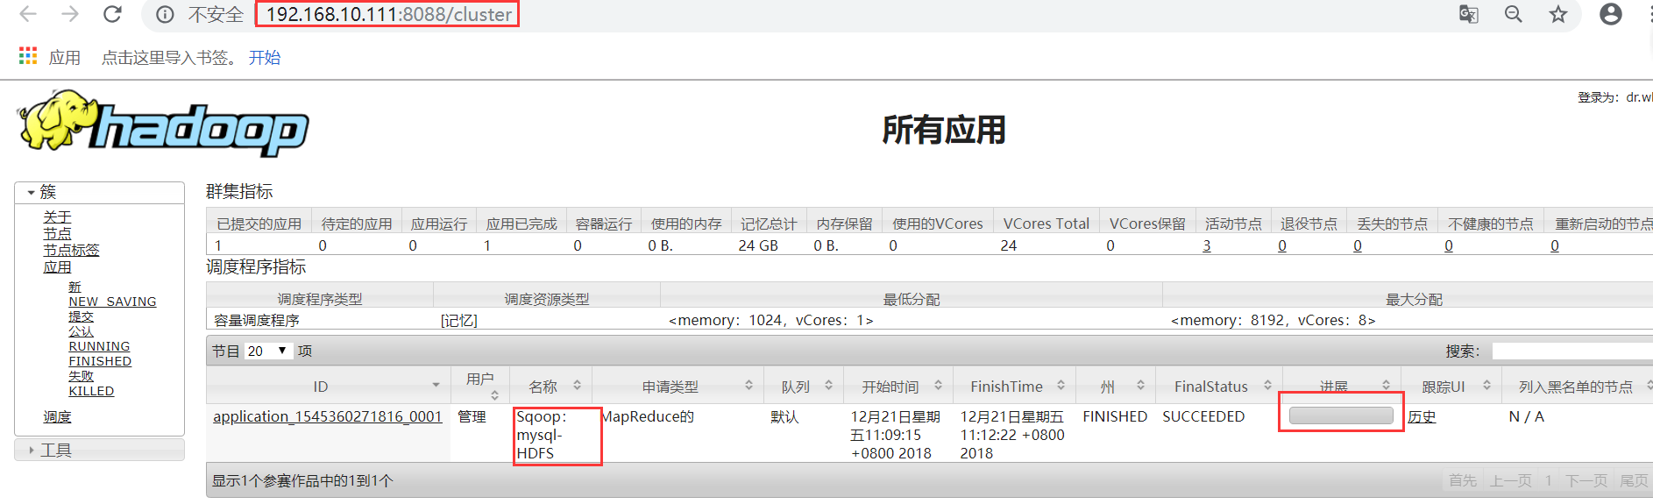Filter applications by FINISHED state

(100, 361)
